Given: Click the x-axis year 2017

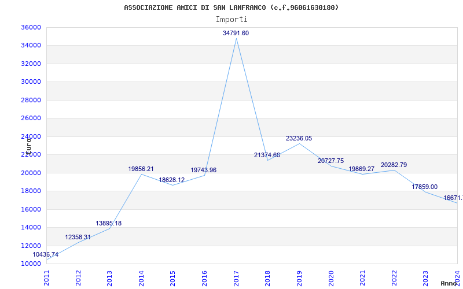Looking at the screenshot, I should pos(236,278).
